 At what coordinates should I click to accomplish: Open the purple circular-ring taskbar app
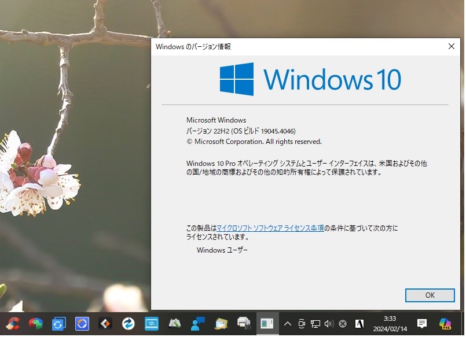coord(82,324)
